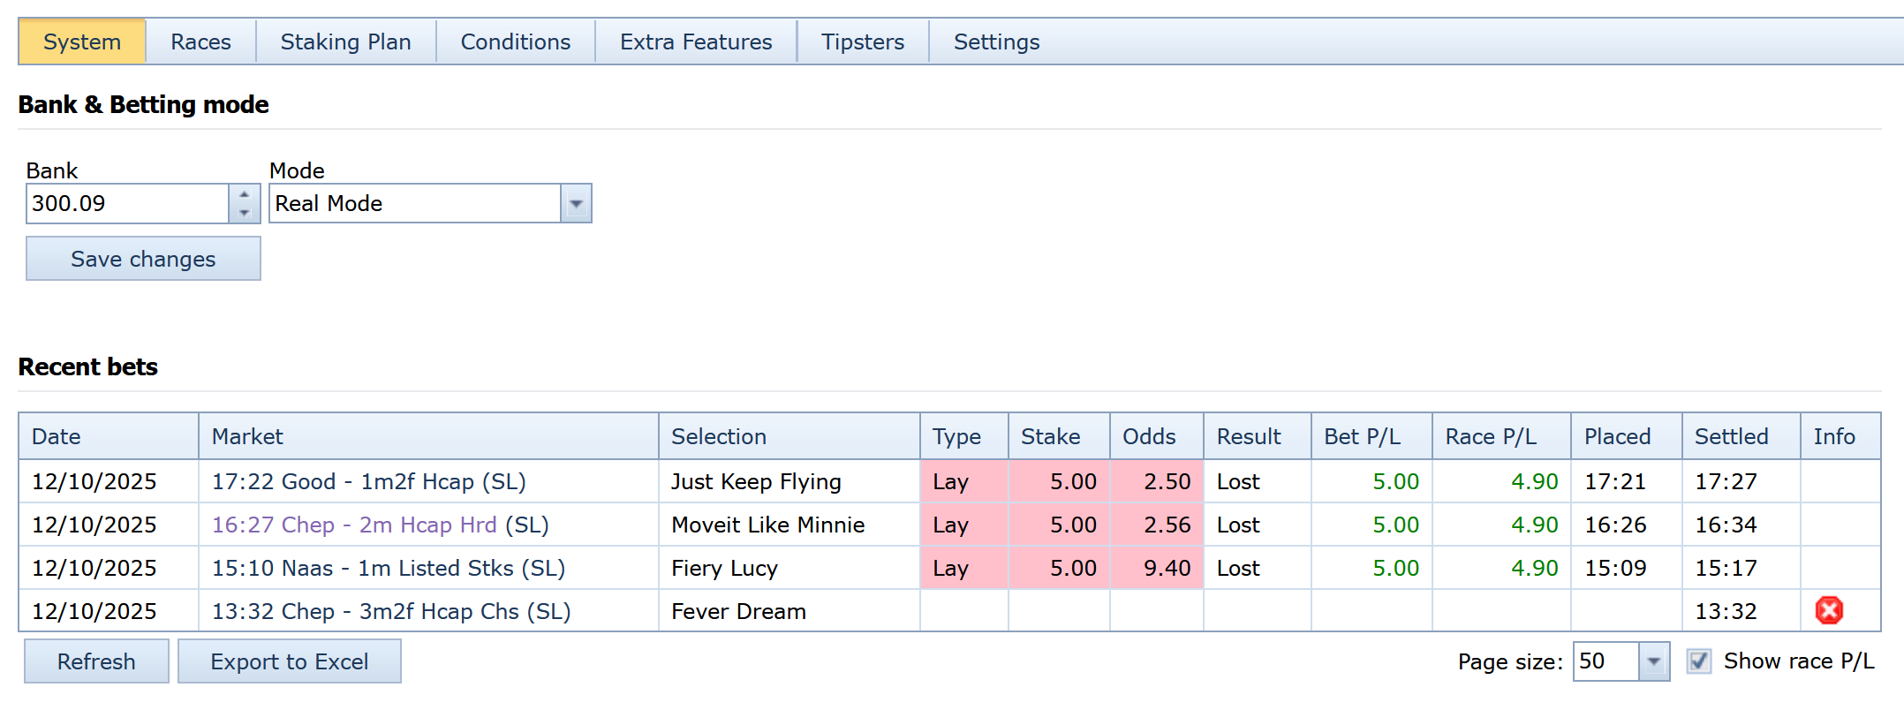Screen dimensions: 1904x725
Task: Open the Staking Plan tab
Action: click(345, 42)
